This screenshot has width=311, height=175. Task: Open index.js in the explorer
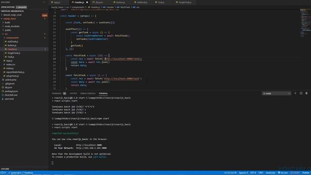pyautogui.click(x=10, y=68)
